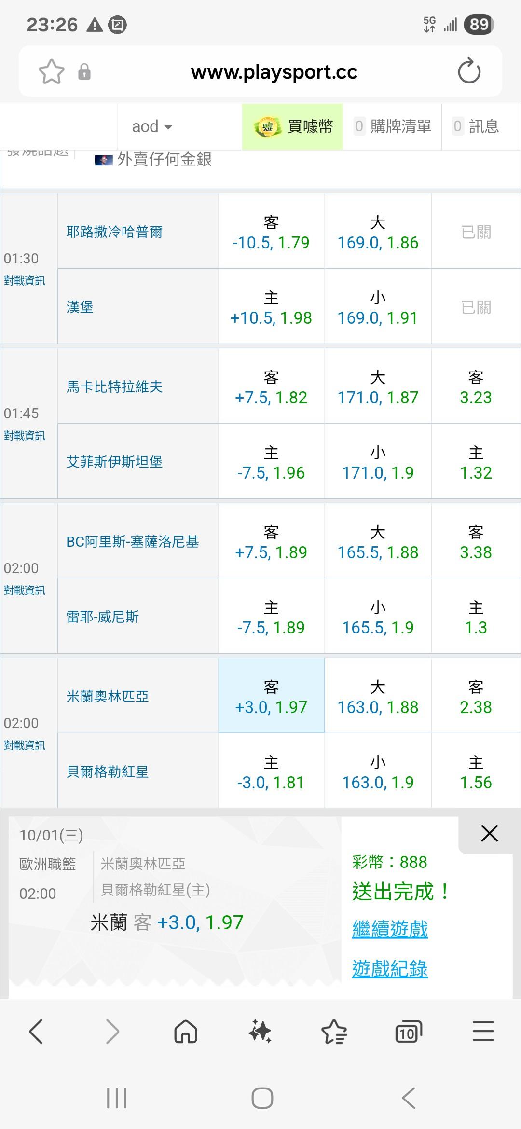Viewport: 521px width, 1129px height.
Task: Show the 10 open browser tabs
Action: click(408, 1032)
